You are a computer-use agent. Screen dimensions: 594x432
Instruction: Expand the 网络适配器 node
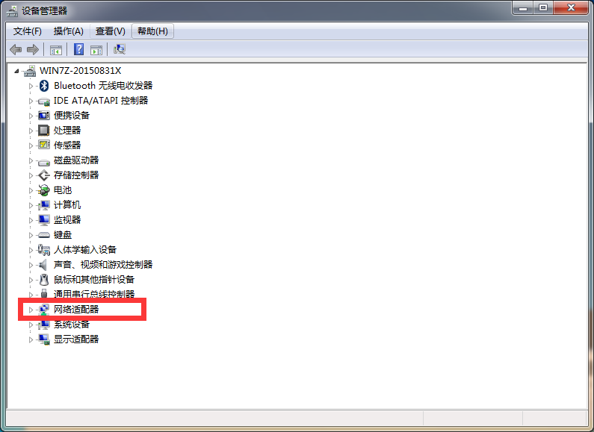[31, 310]
